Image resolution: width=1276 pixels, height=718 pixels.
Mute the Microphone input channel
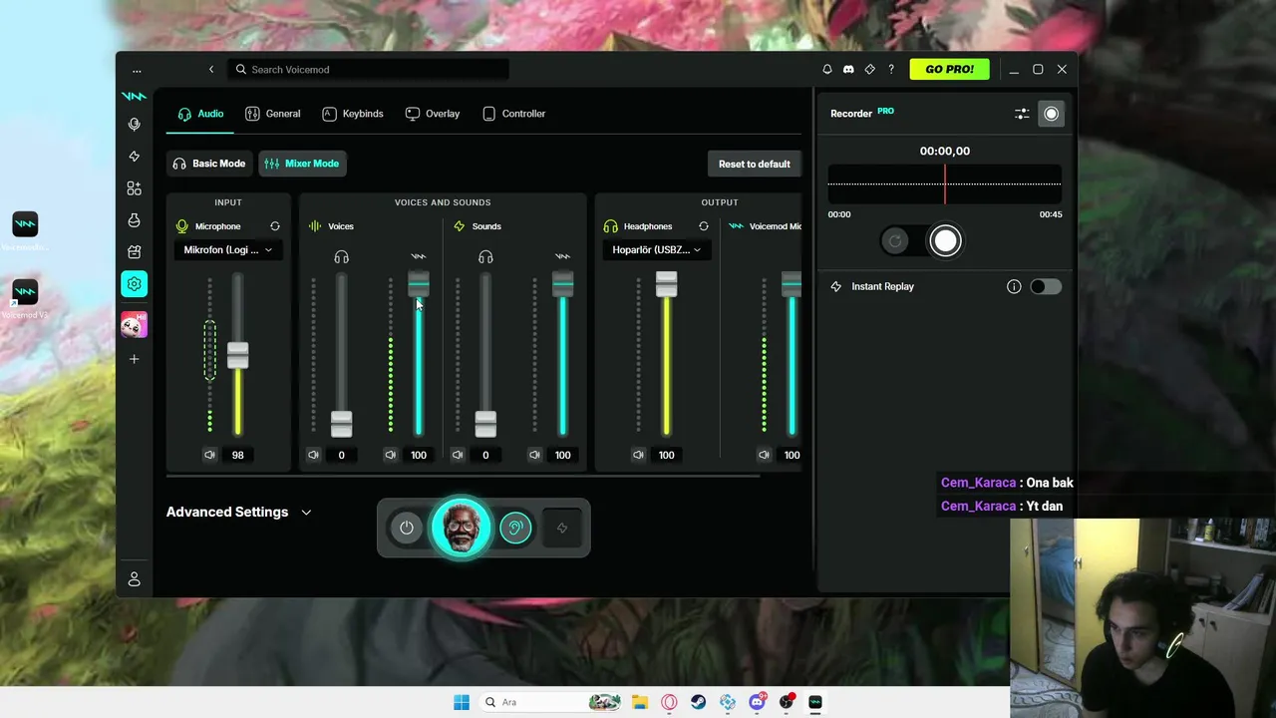click(x=209, y=455)
